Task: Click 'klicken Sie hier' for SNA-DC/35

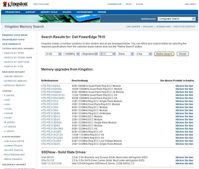Action: click(184, 160)
